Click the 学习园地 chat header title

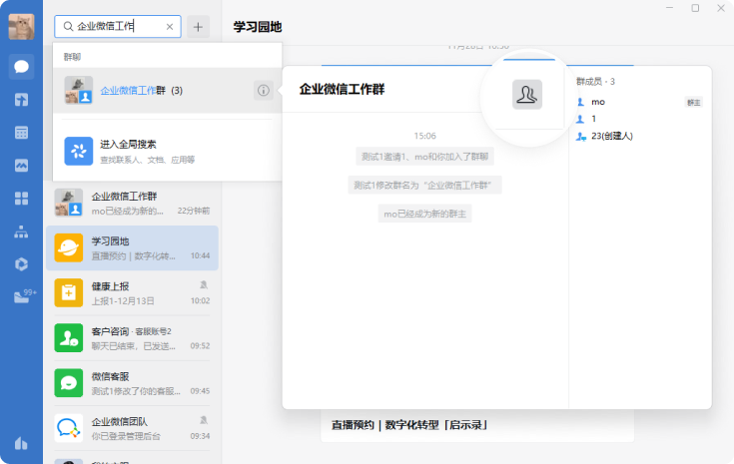click(x=258, y=27)
